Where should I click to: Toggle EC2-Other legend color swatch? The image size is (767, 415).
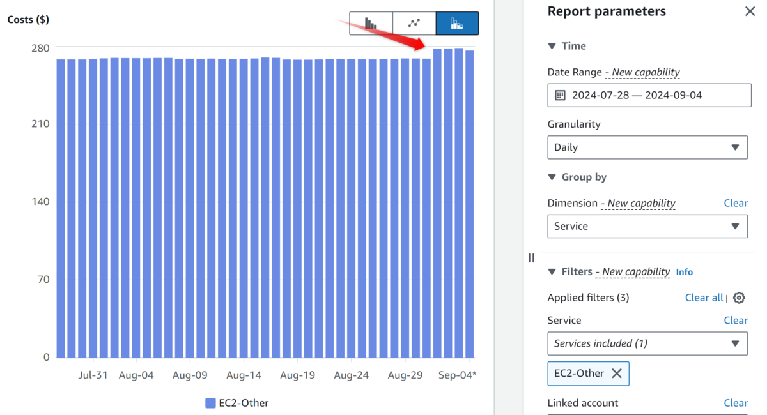[210, 403]
